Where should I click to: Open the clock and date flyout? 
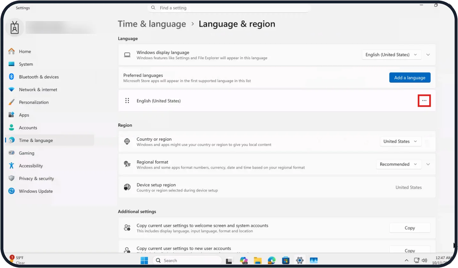[x=442, y=260]
